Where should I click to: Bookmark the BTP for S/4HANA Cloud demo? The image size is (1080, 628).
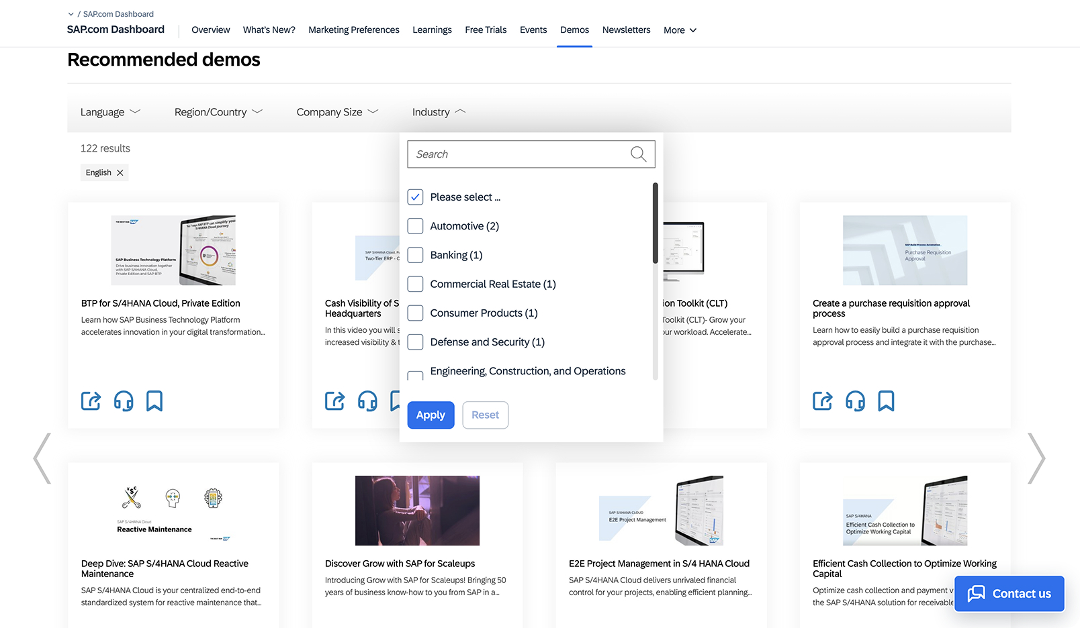point(154,401)
